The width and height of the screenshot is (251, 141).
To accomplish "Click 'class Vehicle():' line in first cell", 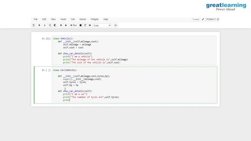I will coord(63,38).
